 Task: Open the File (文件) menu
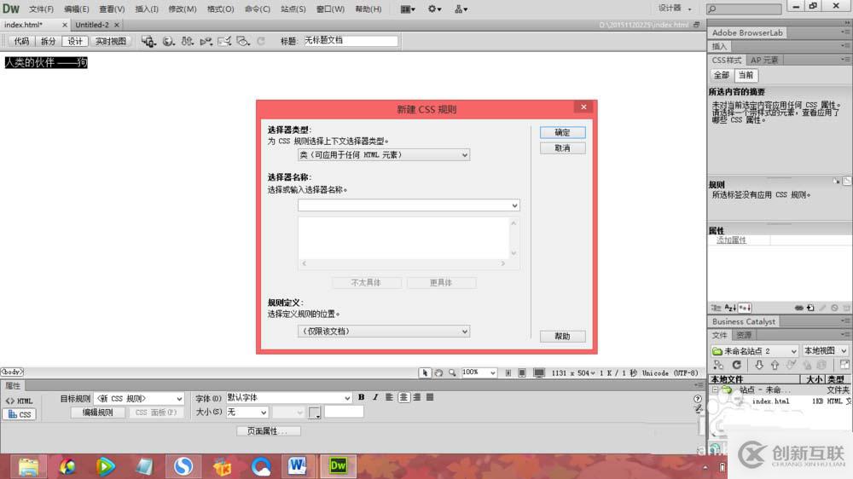[x=41, y=9]
